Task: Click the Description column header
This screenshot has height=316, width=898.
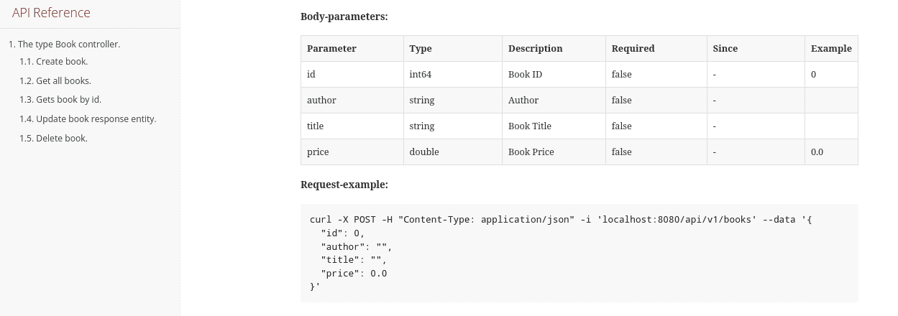Action: (x=535, y=49)
